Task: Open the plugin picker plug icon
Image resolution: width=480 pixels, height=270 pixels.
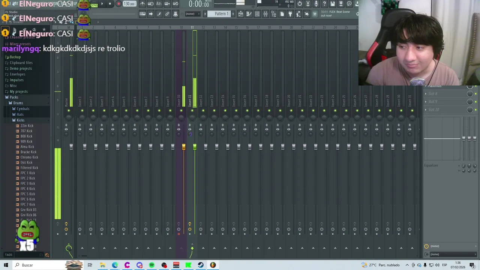Action: tap(290, 14)
